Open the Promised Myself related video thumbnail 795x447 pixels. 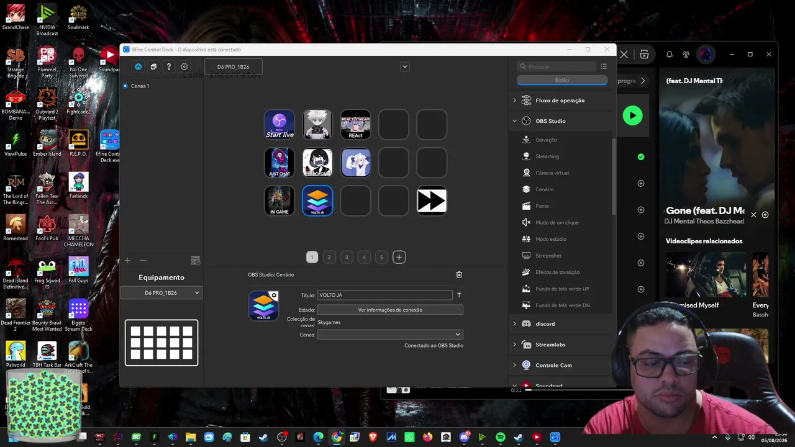[x=706, y=275]
